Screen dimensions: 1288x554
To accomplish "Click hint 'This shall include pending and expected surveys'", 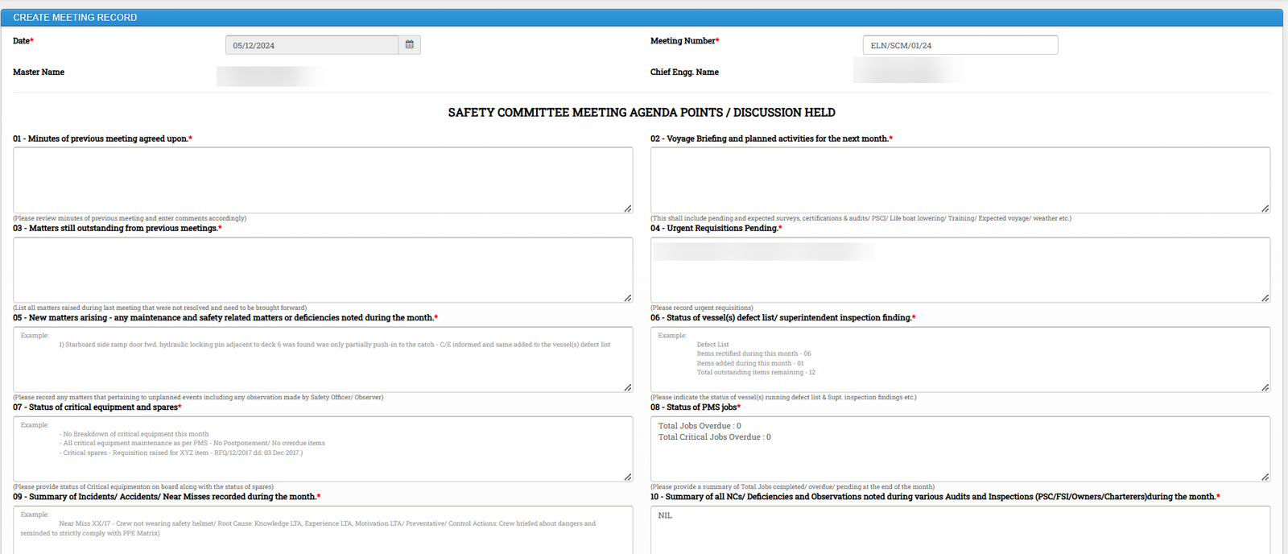I will pyautogui.click(x=861, y=218).
